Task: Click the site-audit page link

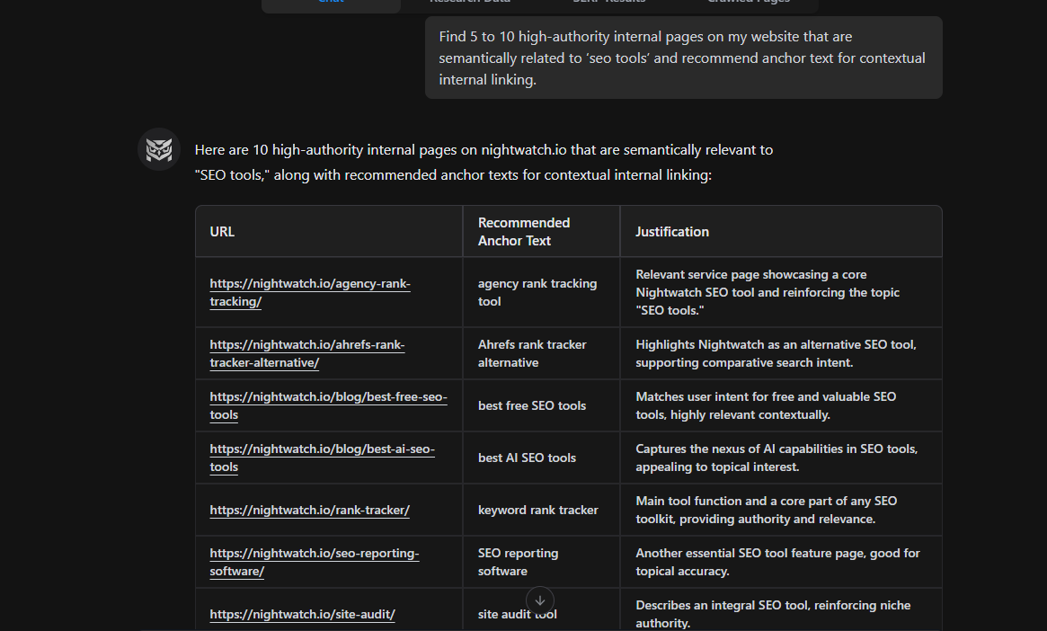Action: (x=302, y=614)
